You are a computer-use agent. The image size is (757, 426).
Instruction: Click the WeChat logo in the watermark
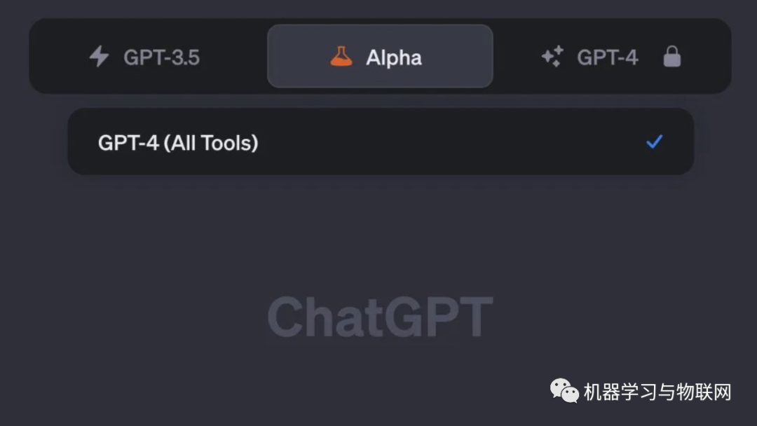pos(564,391)
